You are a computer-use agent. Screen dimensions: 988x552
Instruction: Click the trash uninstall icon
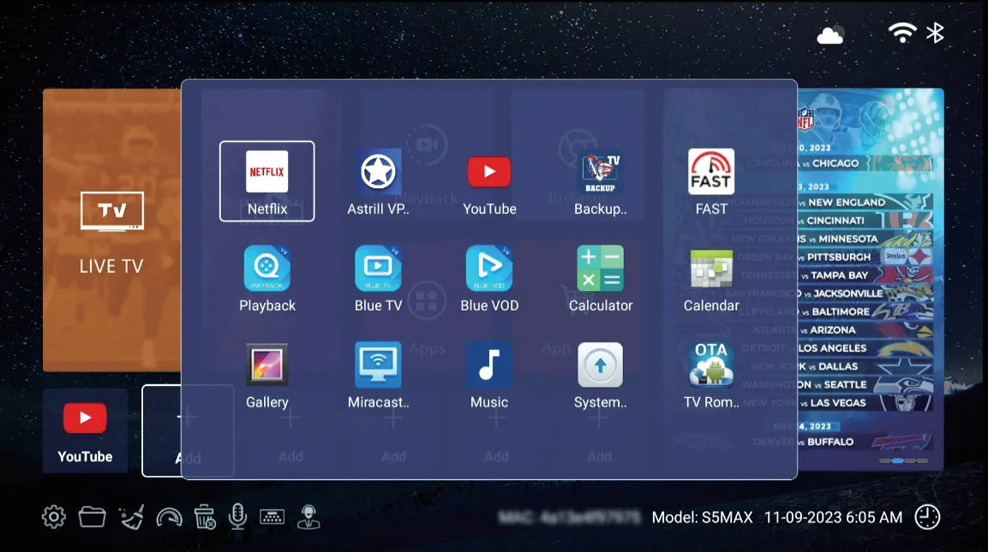pyautogui.click(x=205, y=518)
